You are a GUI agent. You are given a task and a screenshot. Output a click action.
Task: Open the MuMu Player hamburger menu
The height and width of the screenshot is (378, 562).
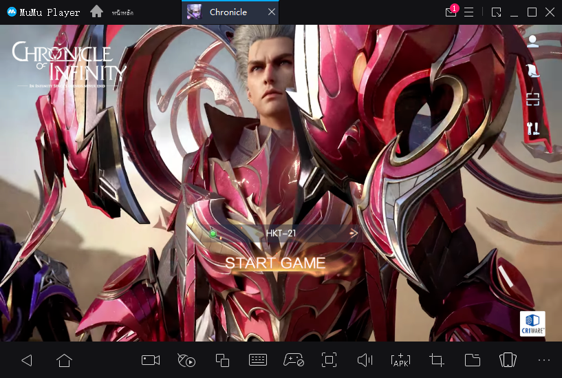(469, 12)
